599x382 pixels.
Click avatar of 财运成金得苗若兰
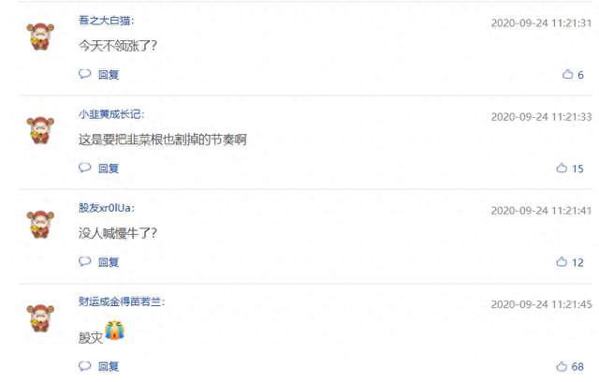[x=40, y=317]
